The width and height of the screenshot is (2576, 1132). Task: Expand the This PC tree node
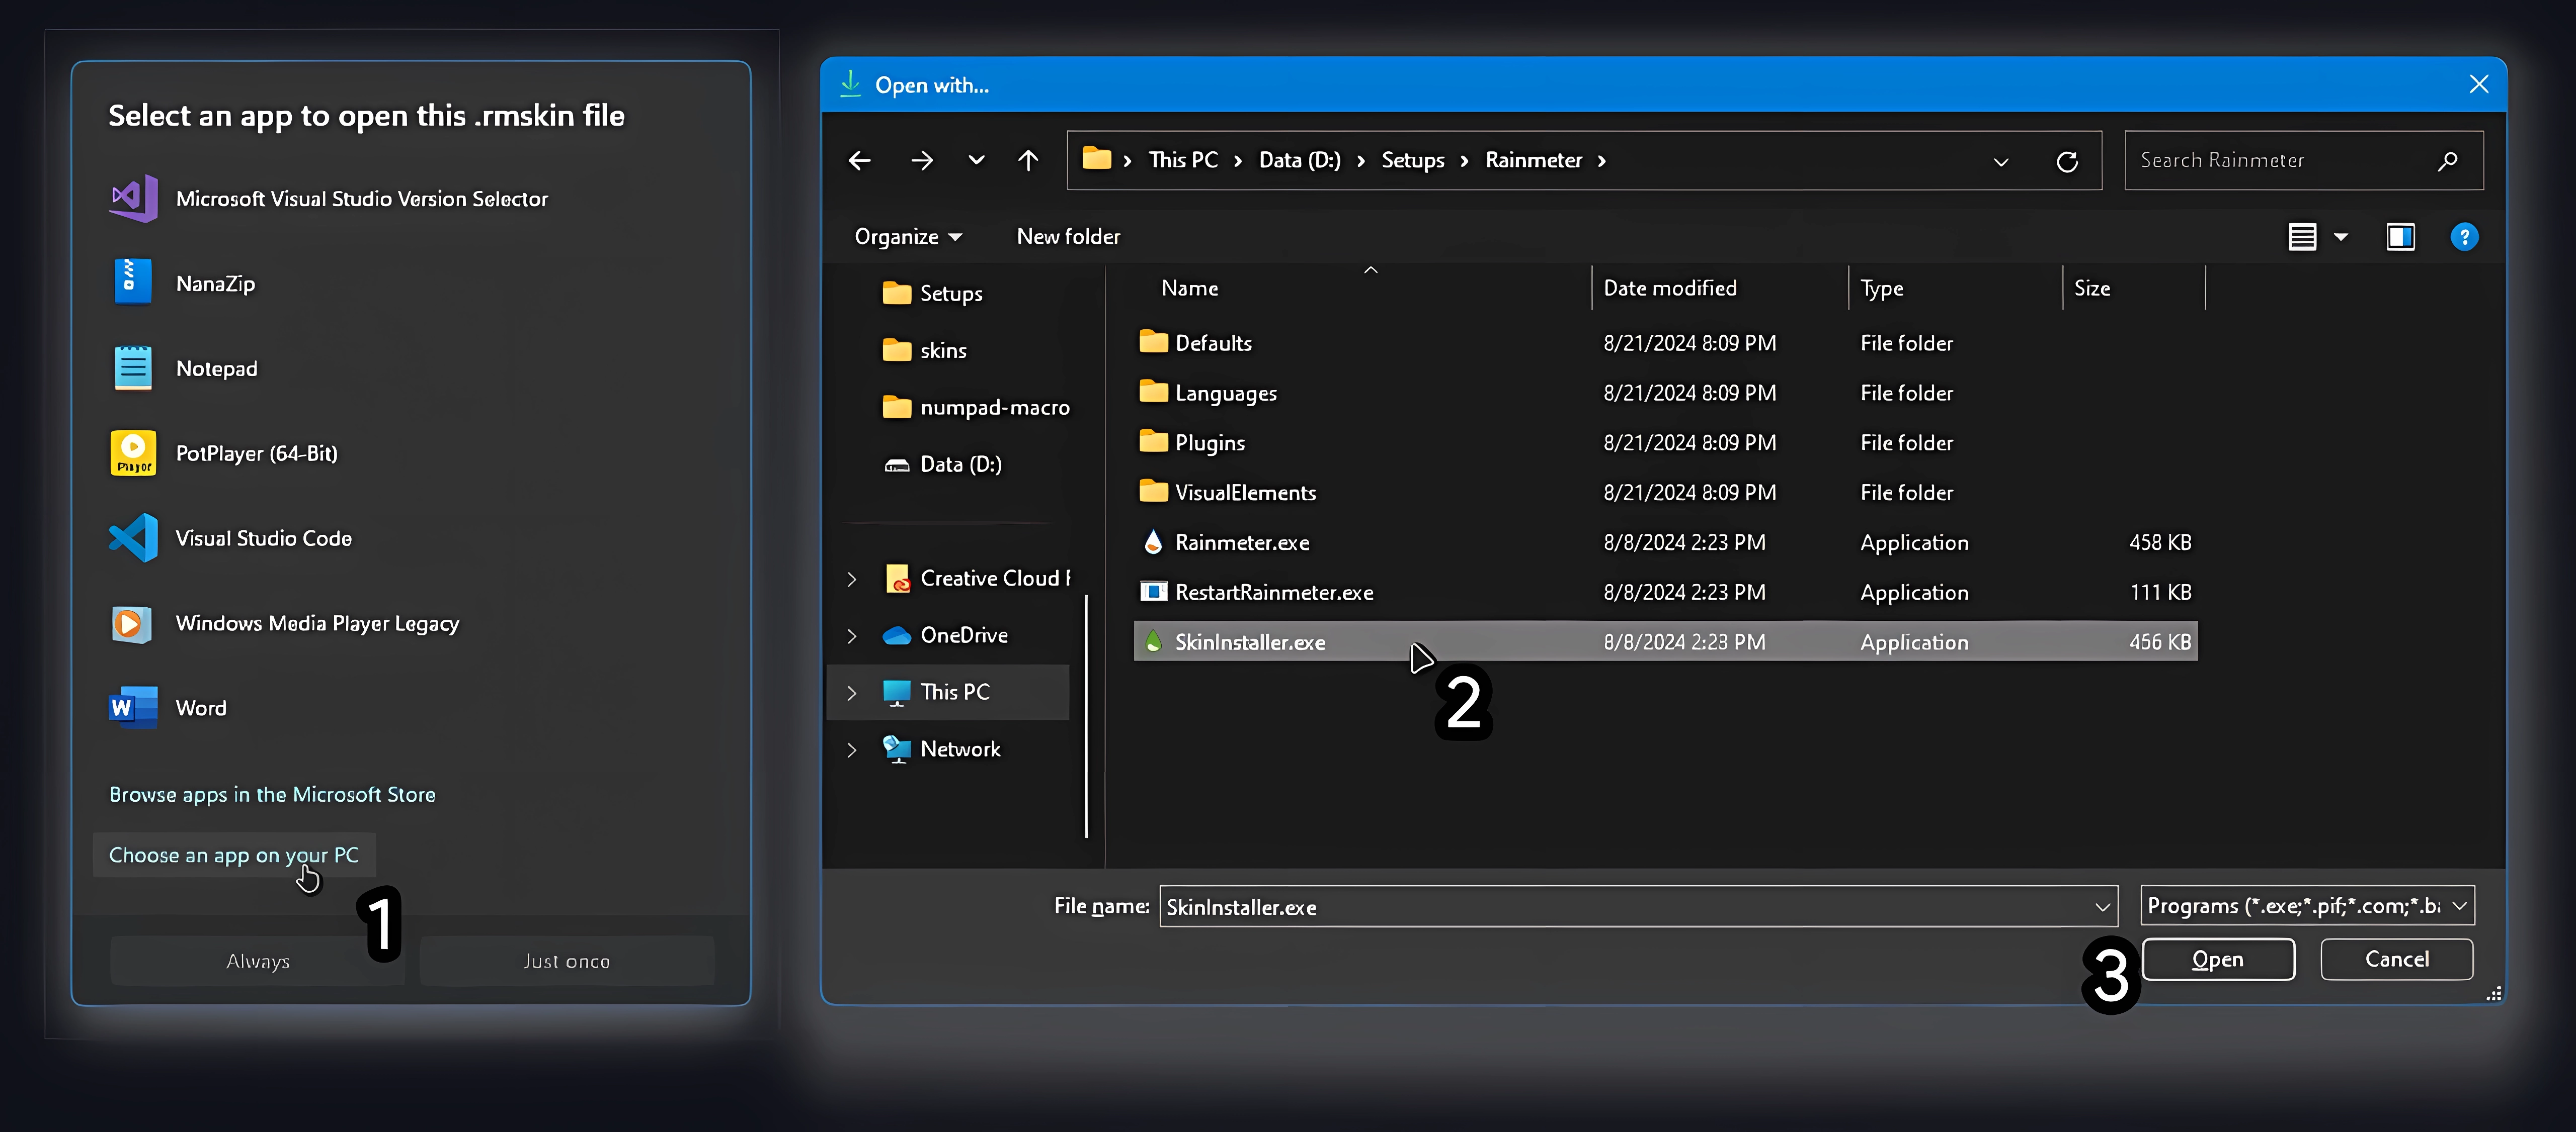852,692
